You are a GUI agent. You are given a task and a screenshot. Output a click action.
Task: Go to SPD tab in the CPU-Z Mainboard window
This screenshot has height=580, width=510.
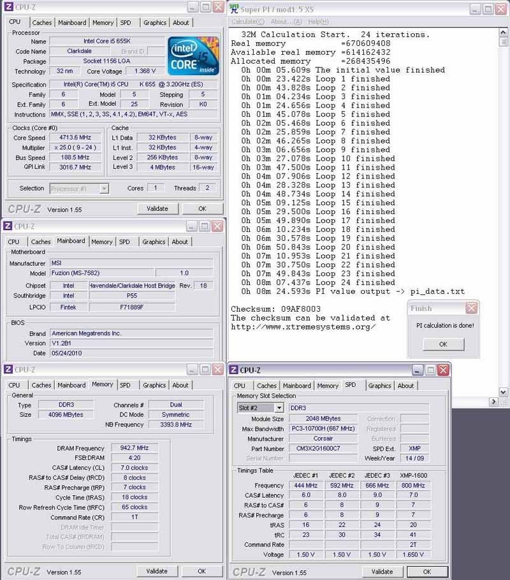(124, 242)
